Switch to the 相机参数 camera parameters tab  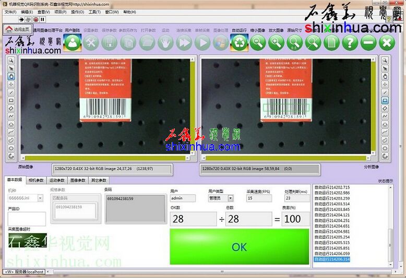click(x=36, y=180)
